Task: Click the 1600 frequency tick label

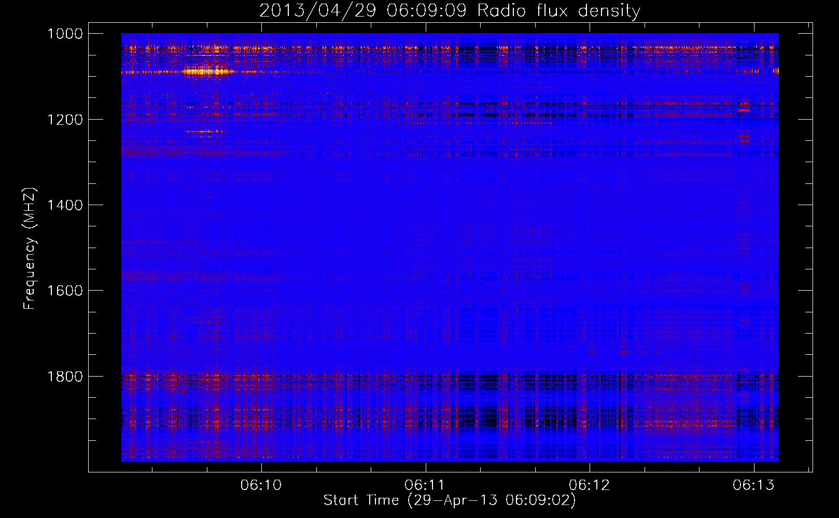Action: (x=65, y=291)
